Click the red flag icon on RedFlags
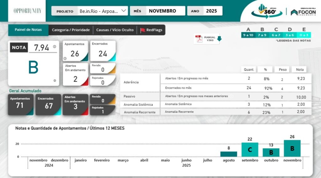This screenshot has height=178, width=321. coord(143,30)
